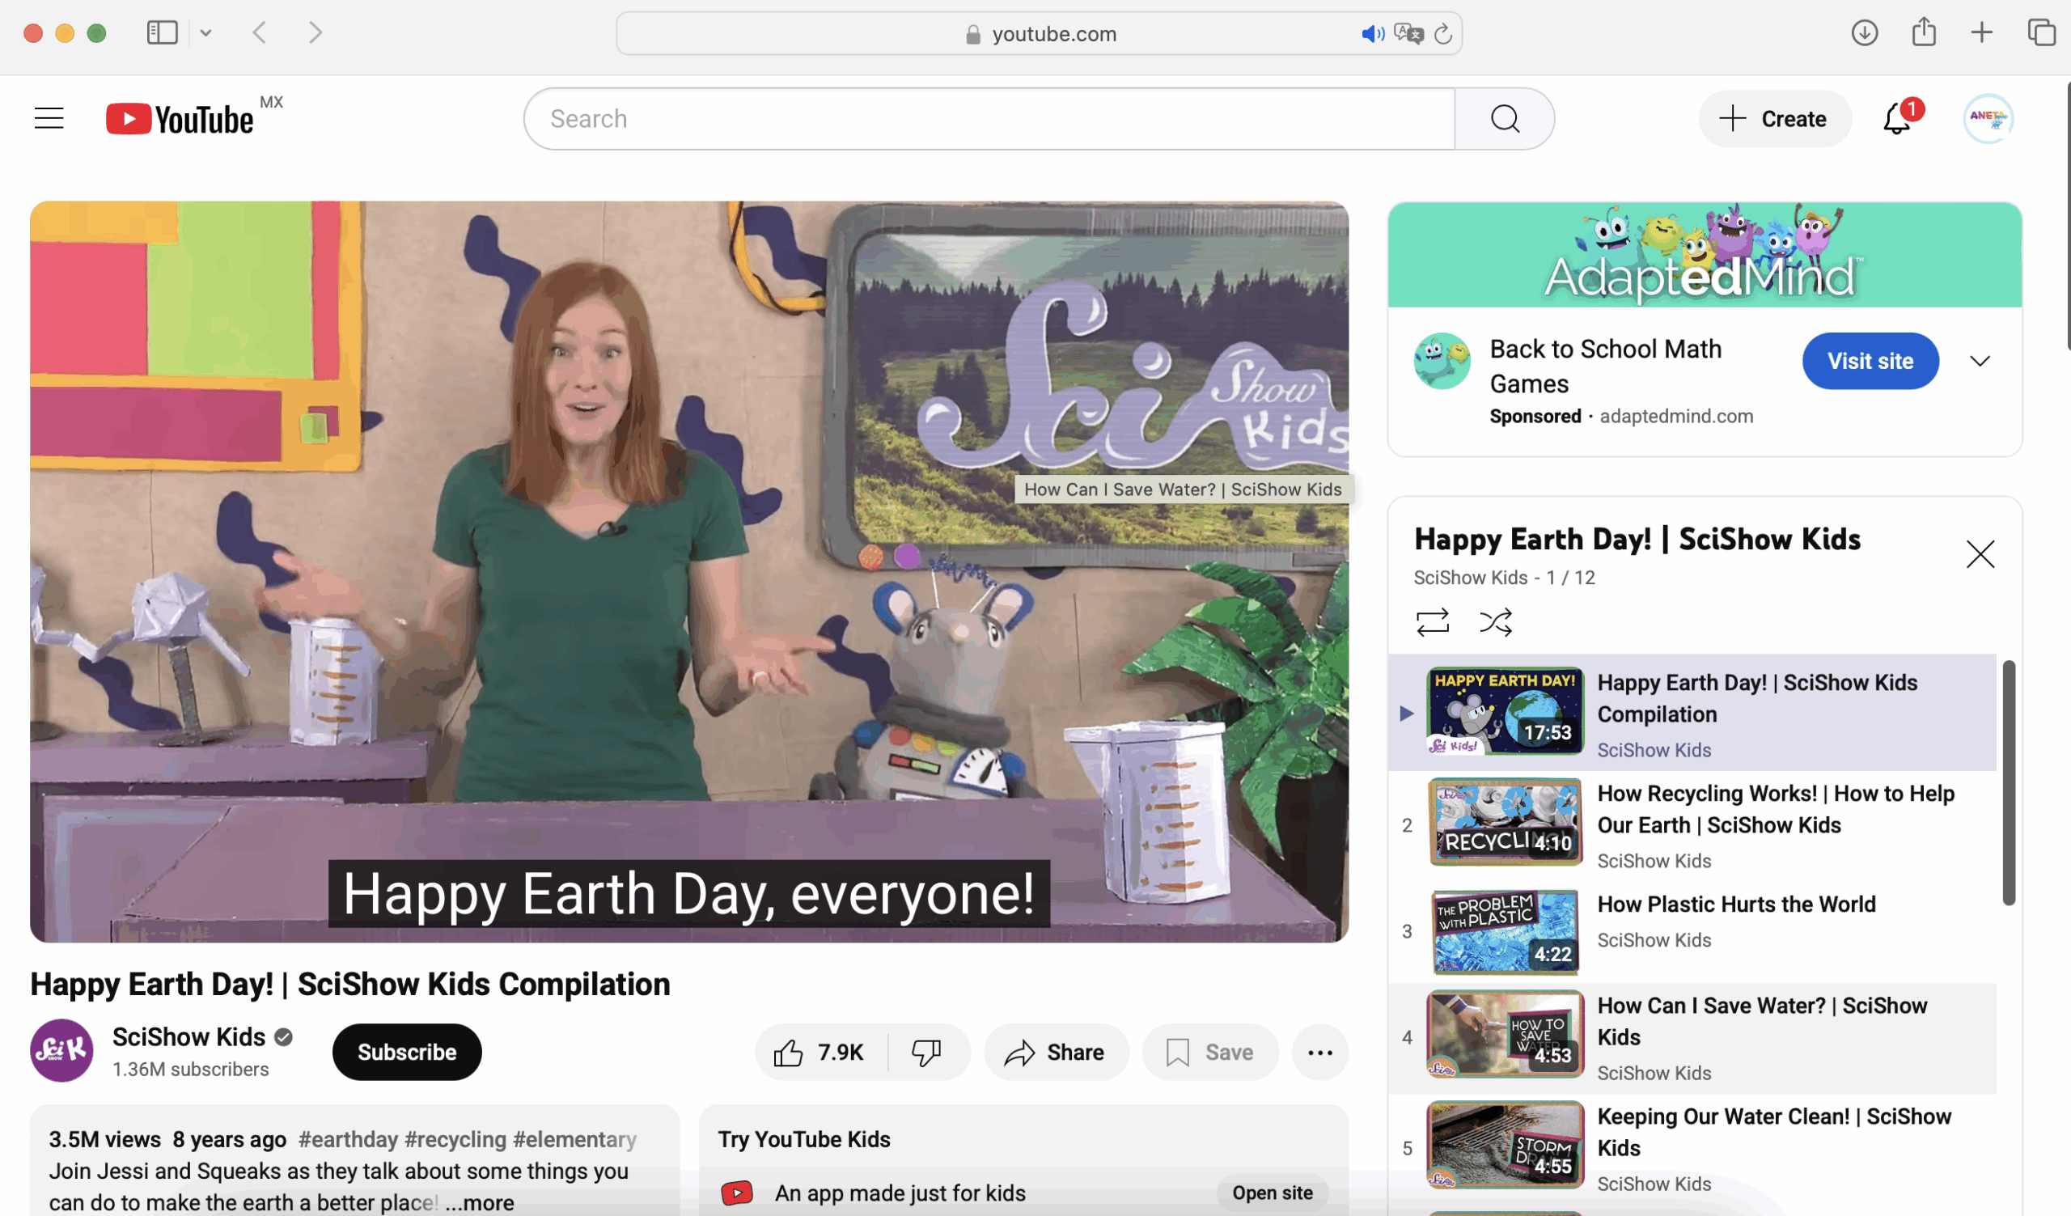Image resolution: width=2071 pixels, height=1216 pixels.
Task: Show the Safari sidebar
Action: pos(162,33)
